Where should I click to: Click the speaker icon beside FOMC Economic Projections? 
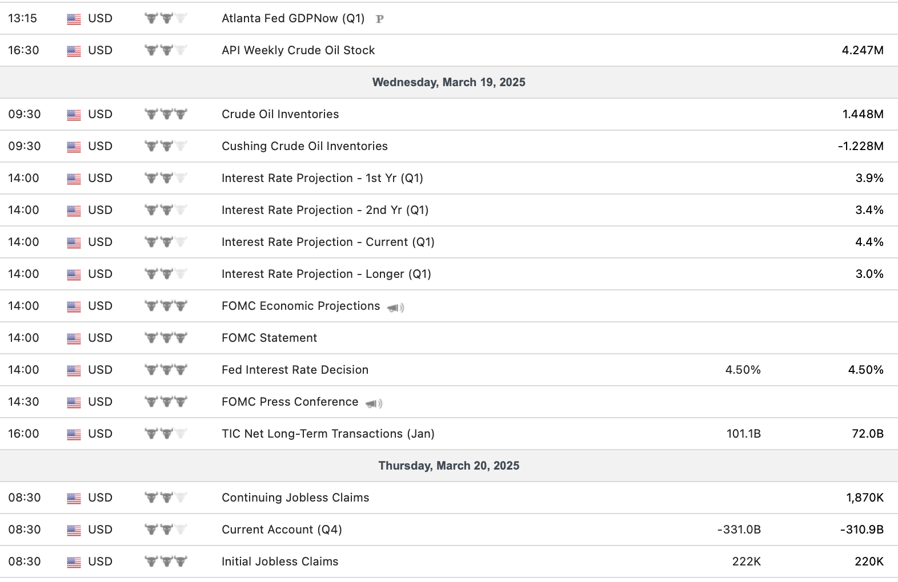(x=395, y=308)
